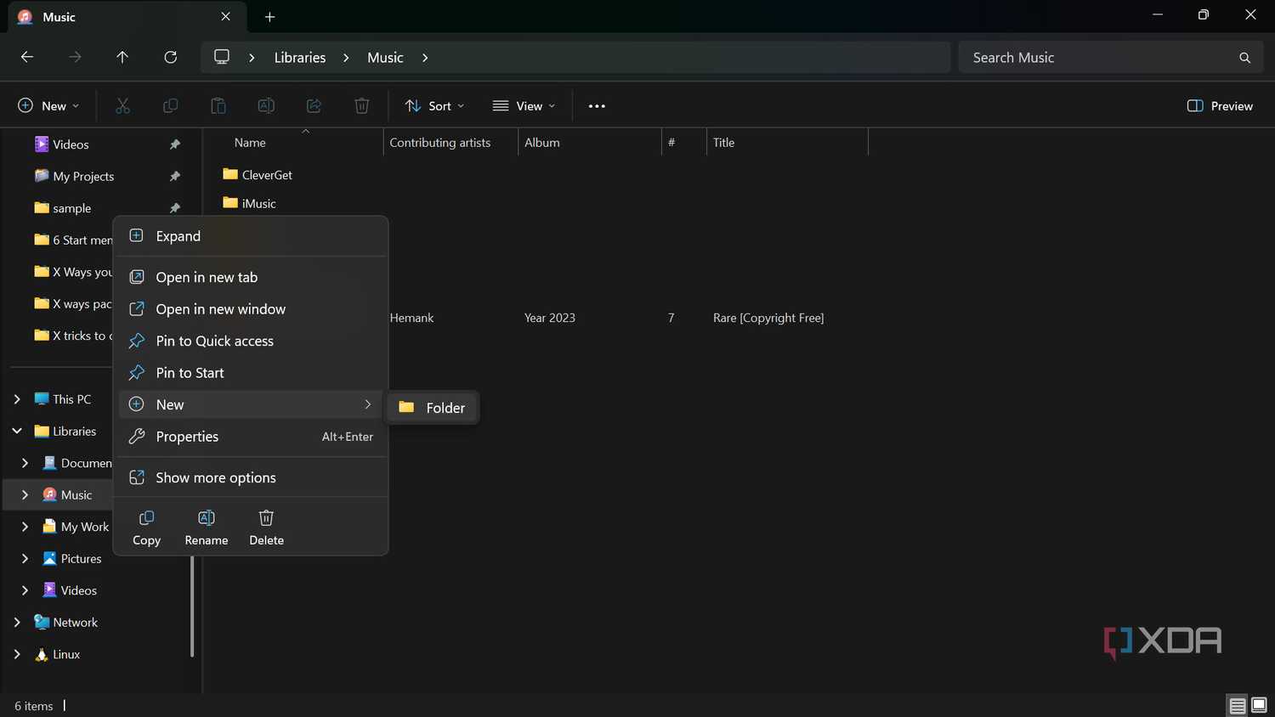Image resolution: width=1275 pixels, height=717 pixels.
Task: Open the New dropdown in toolbar
Action: (48, 105)
